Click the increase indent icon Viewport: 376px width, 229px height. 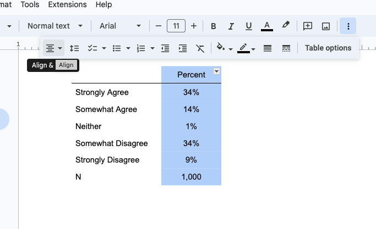(x=183, y=48)
